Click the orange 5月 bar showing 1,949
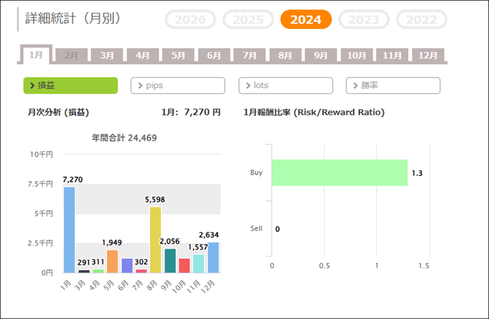The height and width of the screenshot is (319, 489). point(112,261)
